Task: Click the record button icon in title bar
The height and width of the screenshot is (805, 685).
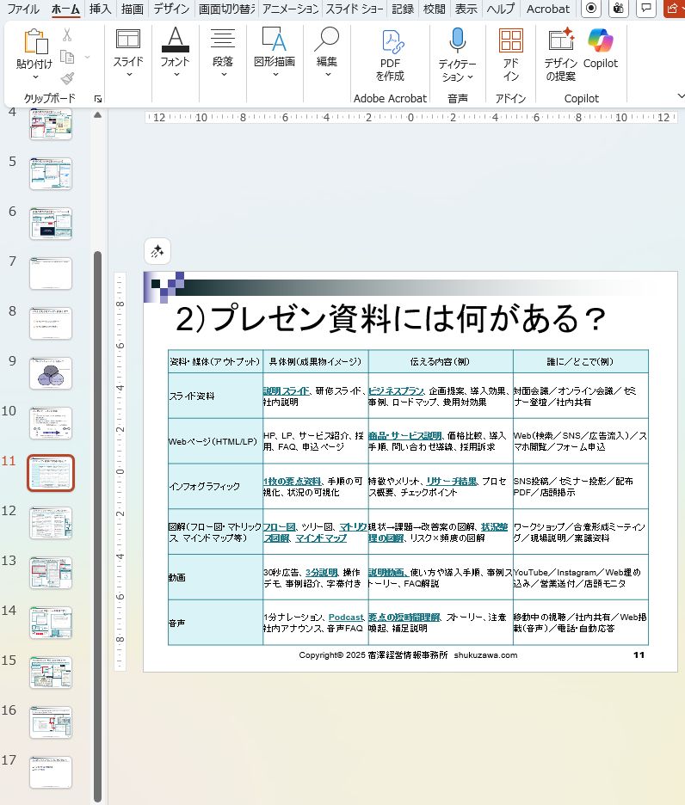Action: tap(591, 9)
